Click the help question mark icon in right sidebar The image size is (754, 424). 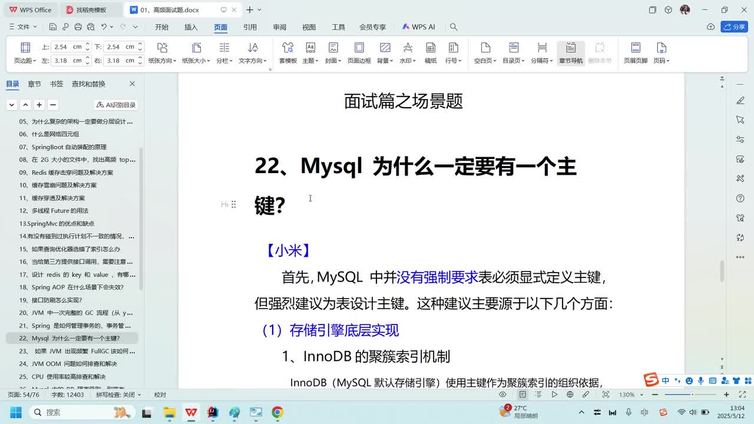click(740, 198)
